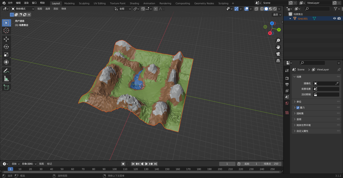
Task: Activate the Rotate tool
Action: pos(6,47)
